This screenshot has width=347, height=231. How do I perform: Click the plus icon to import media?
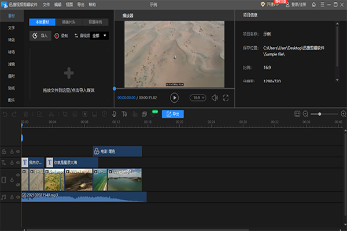pyautogui.click(x=68, y=73)
